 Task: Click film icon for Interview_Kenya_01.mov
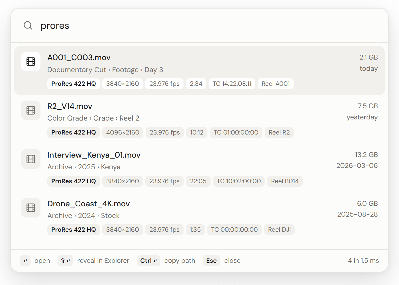coord(31,159)
